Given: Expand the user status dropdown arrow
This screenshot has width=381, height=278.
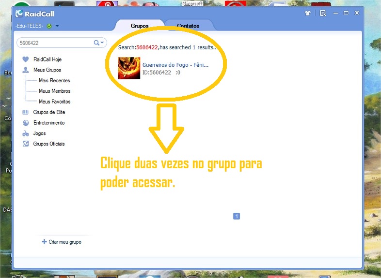Looking at the screenshot, I should (57, 26).
